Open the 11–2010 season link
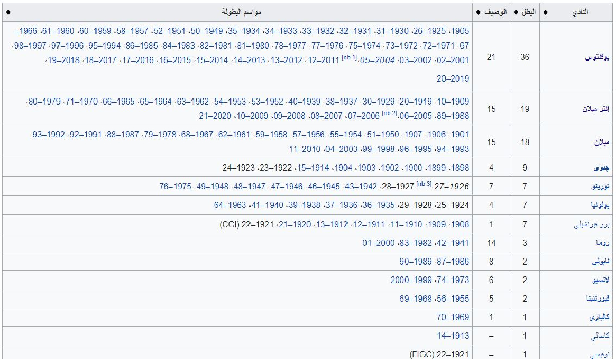Screen dimensions: 616x359 [x=305, y=149]
